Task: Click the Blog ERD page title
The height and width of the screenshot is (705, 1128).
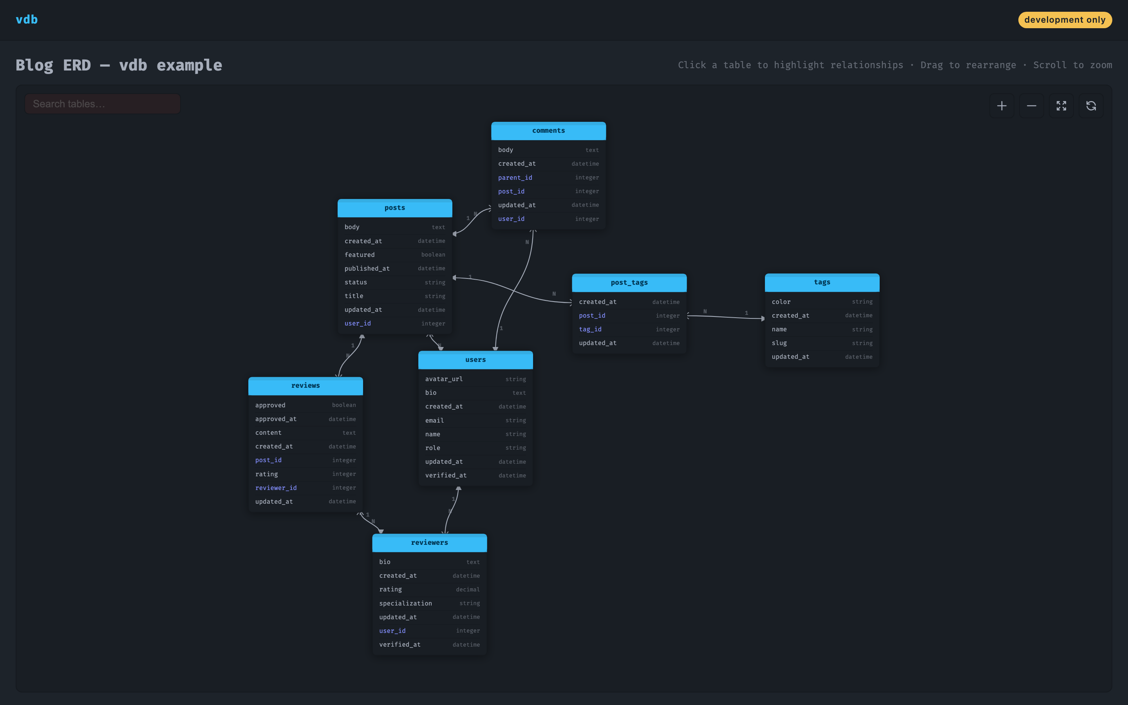Action: pos(119,65)
